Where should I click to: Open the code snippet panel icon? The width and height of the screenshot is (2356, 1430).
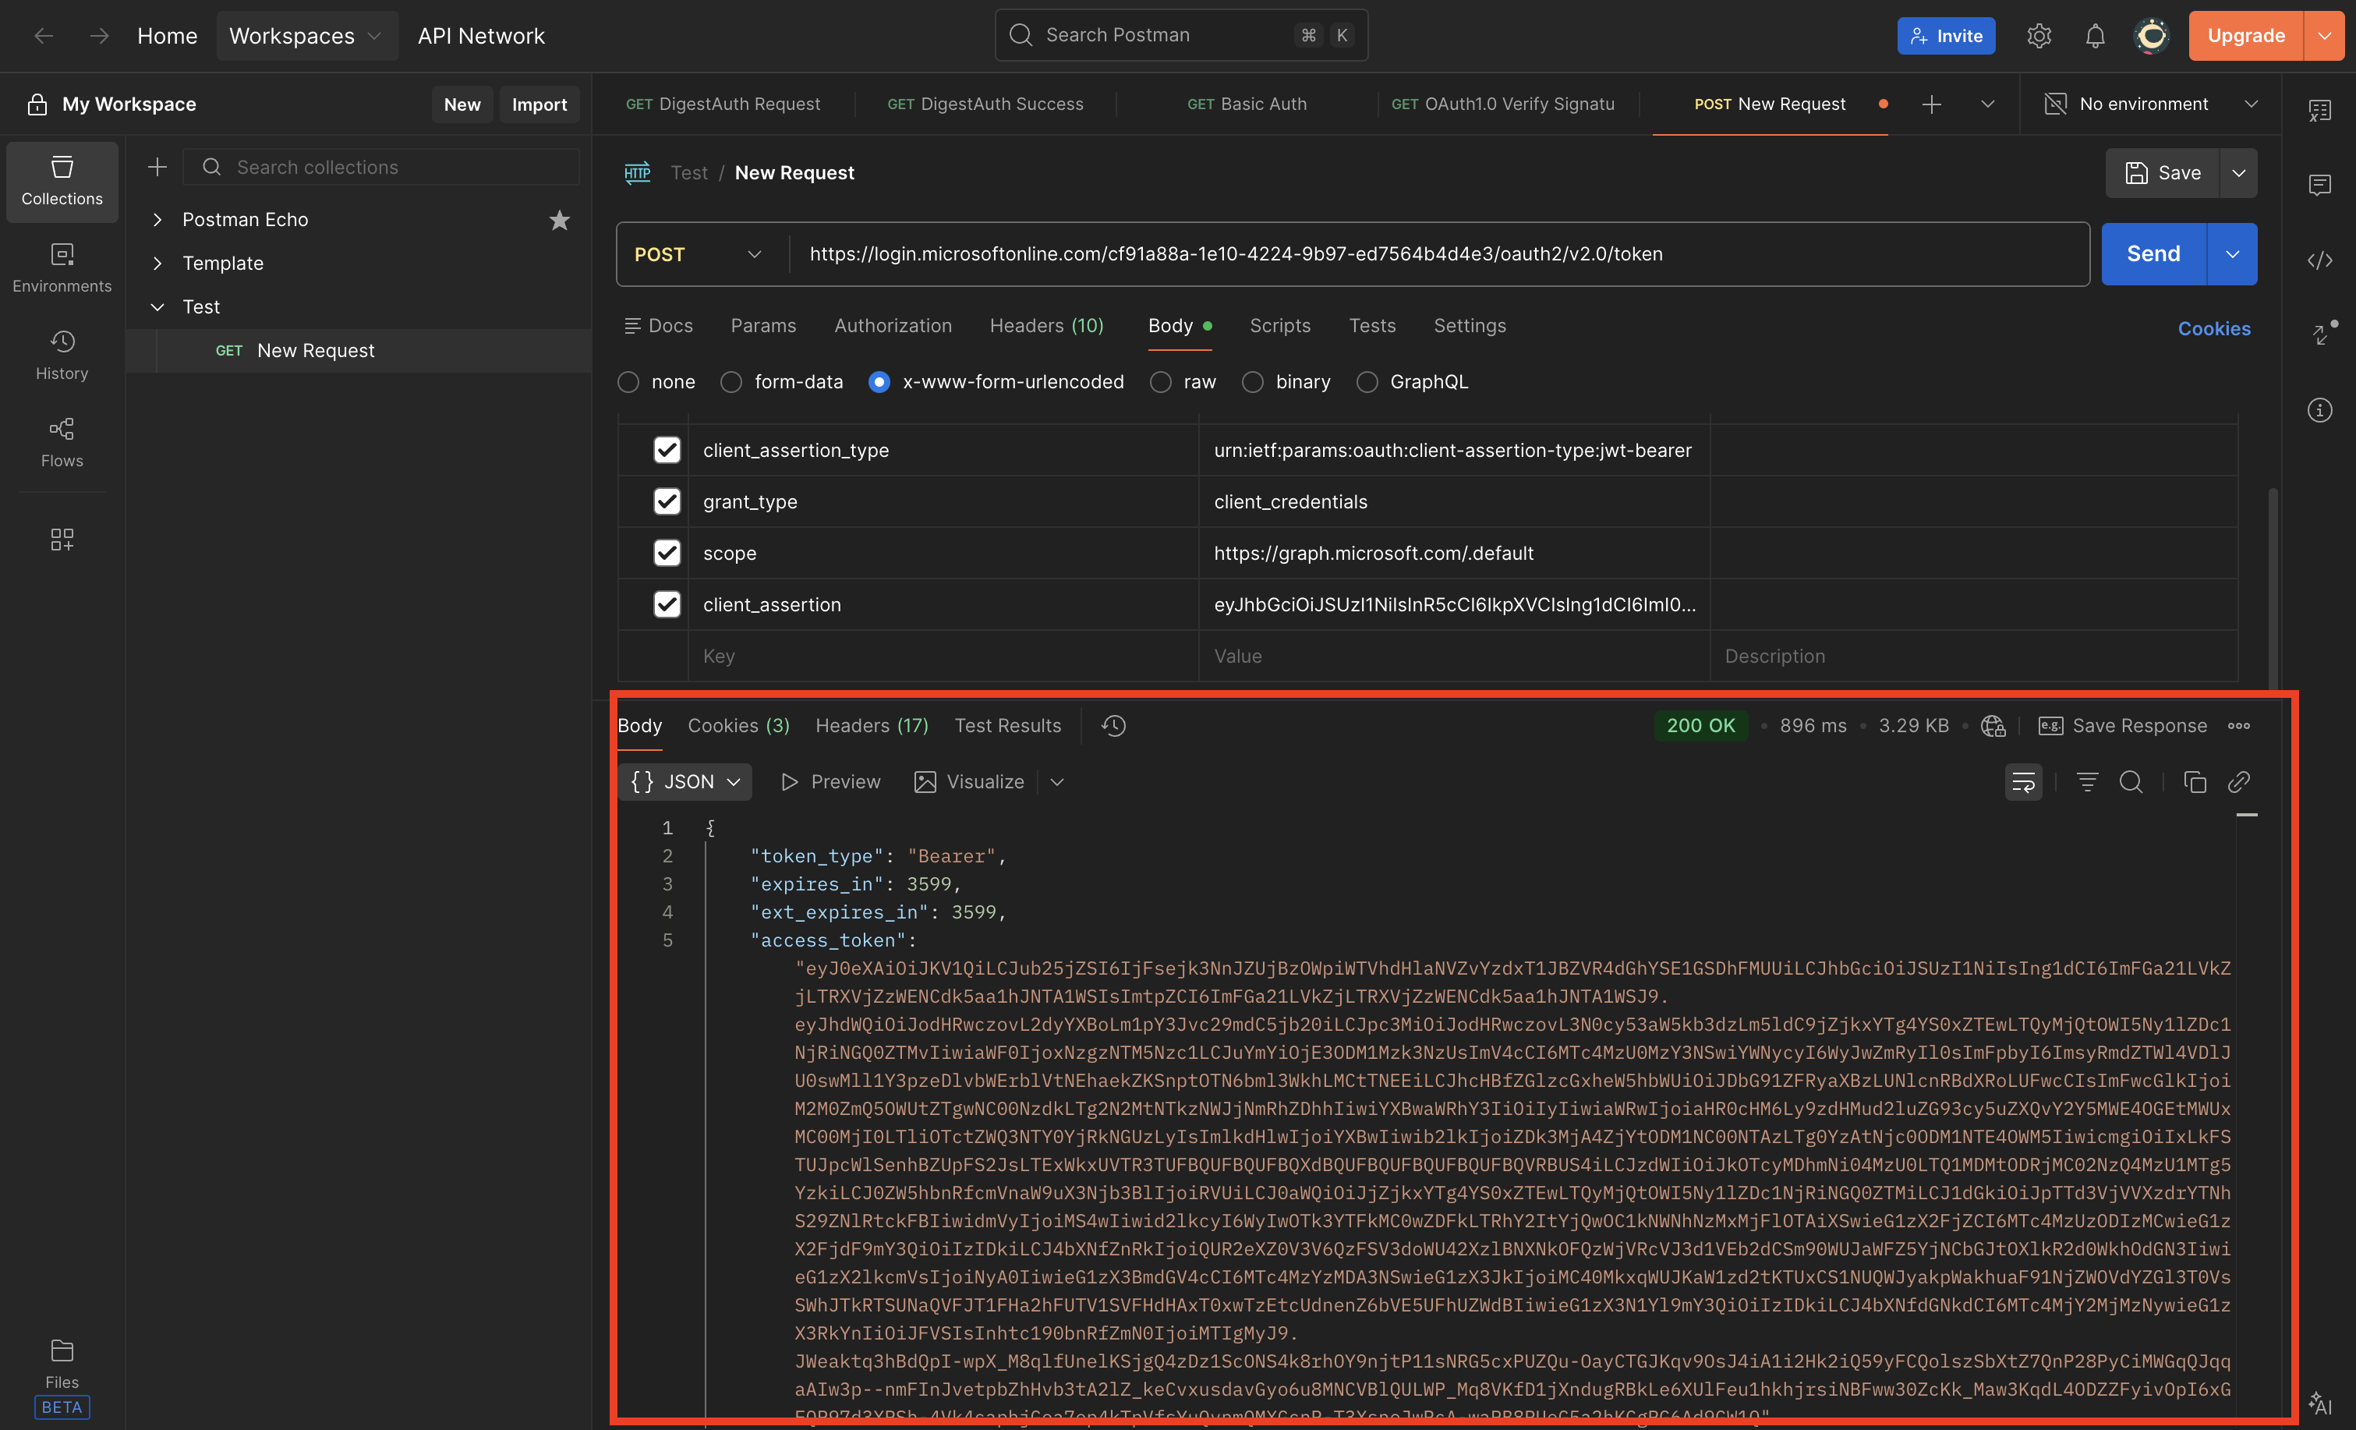tap(2319, 259)
